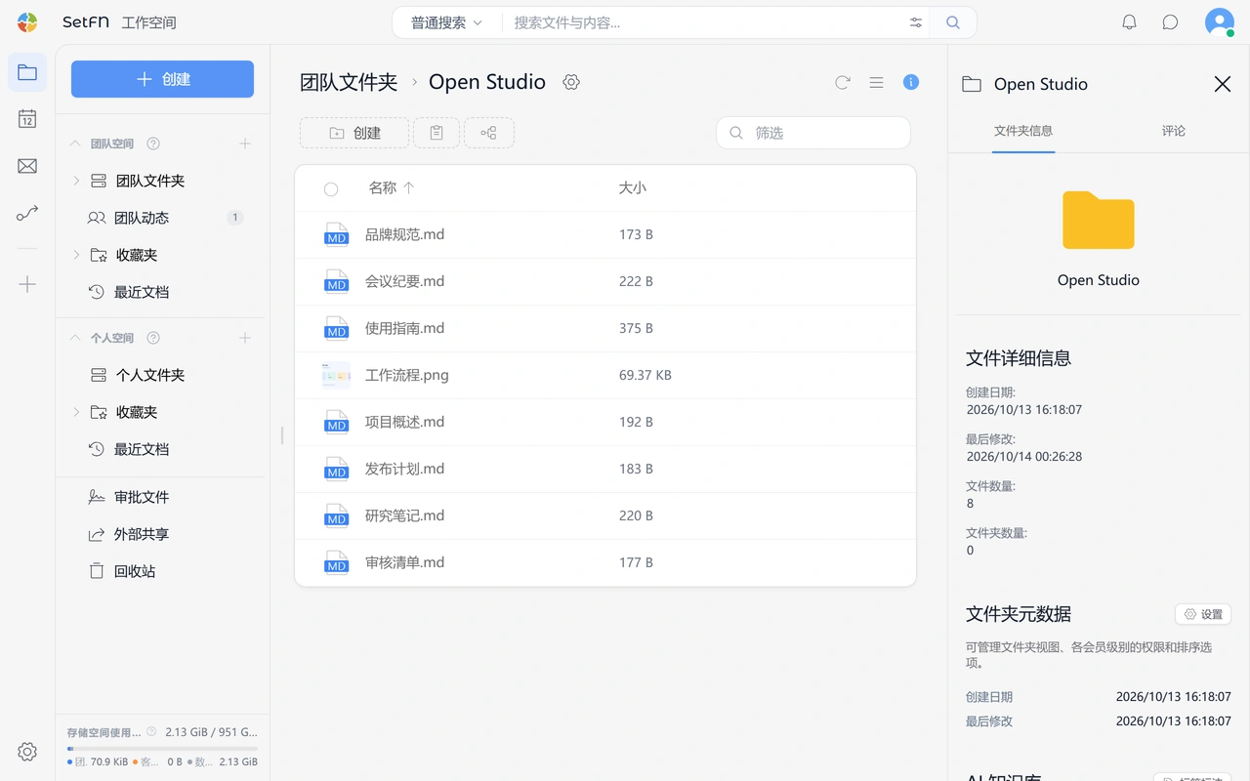Open the user avatar menu

1220,22
